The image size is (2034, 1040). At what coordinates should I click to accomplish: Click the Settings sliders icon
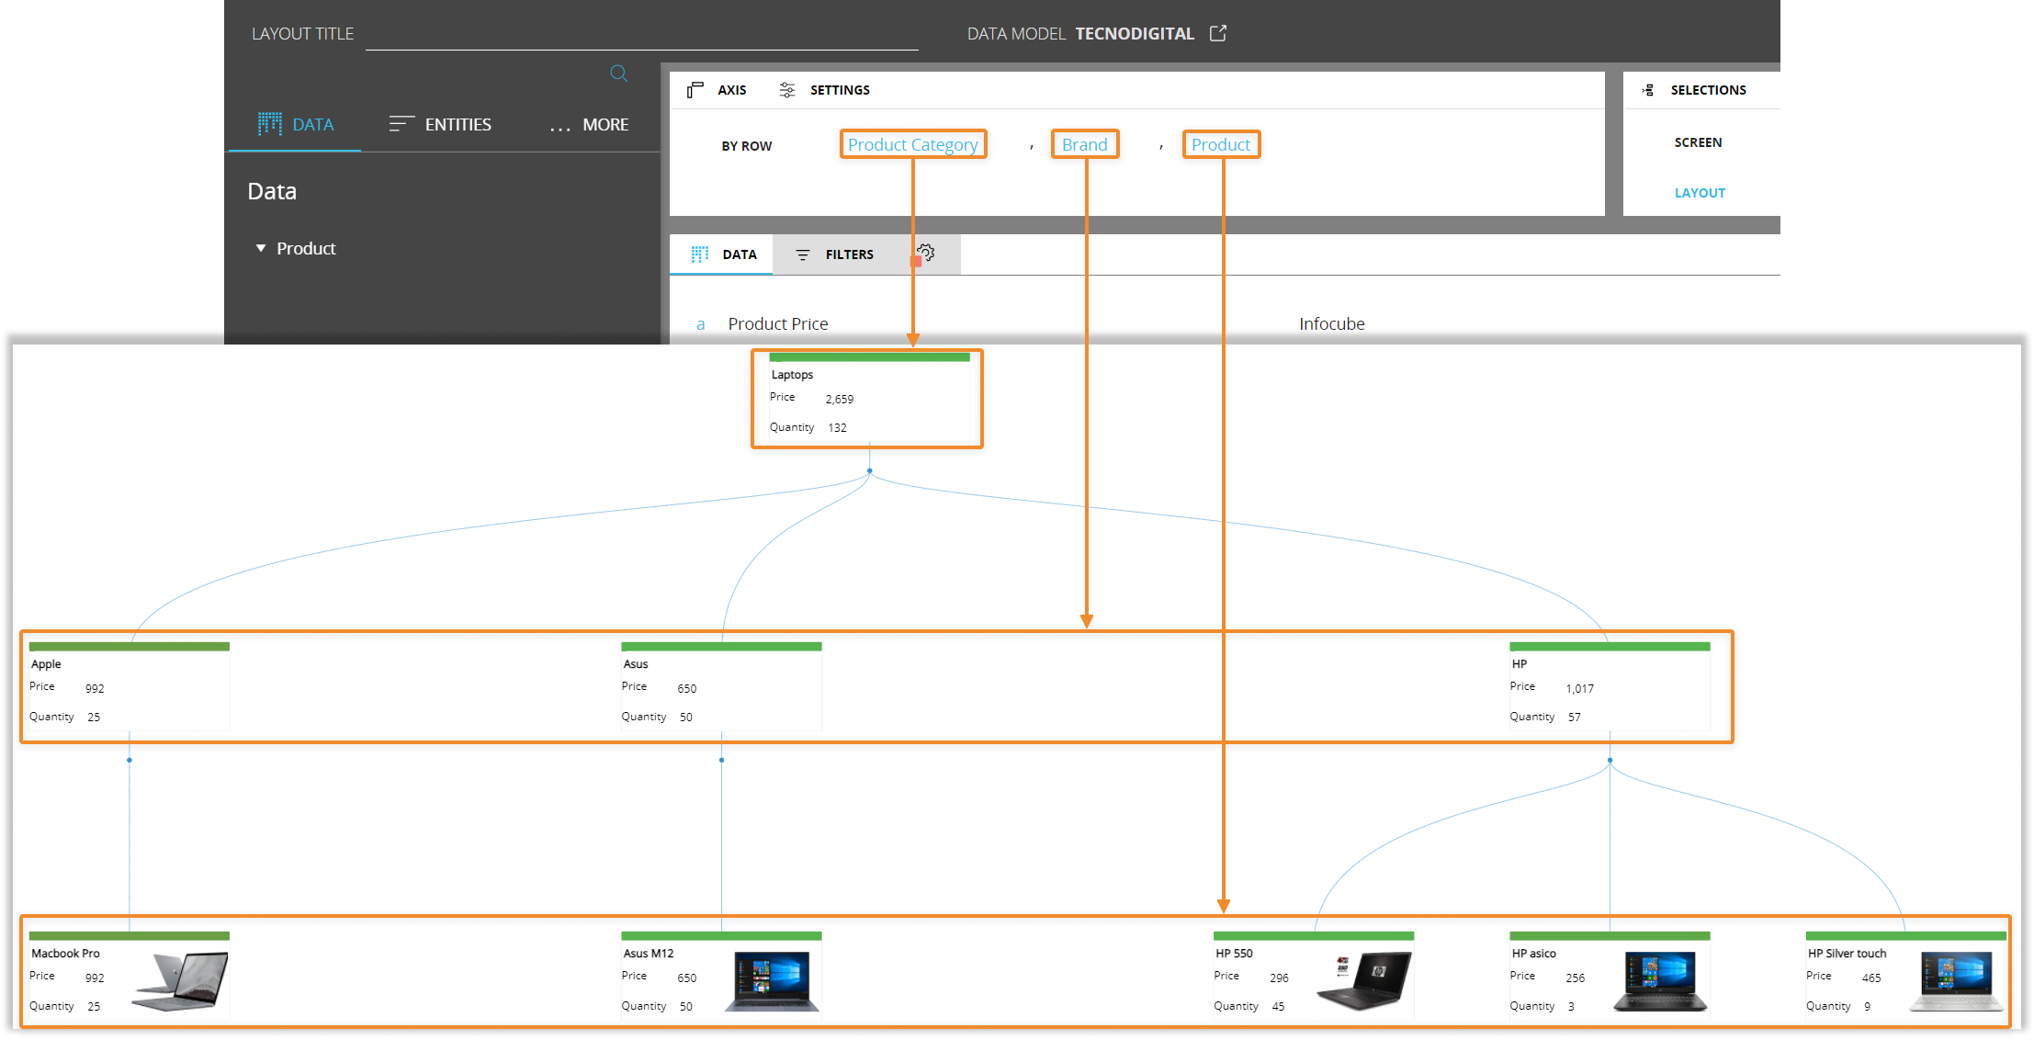(x=787, y=90)
